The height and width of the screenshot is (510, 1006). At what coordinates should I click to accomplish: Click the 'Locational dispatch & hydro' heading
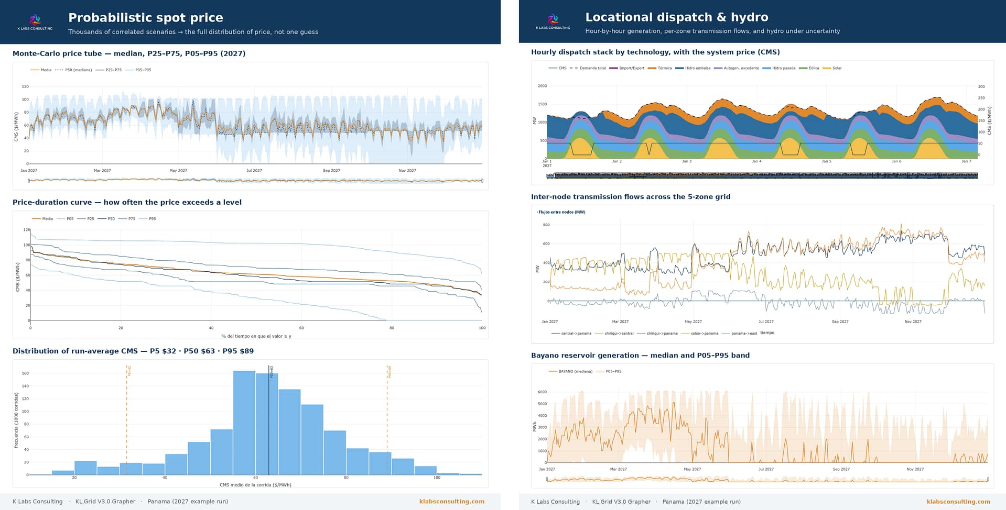coord(677,17)
